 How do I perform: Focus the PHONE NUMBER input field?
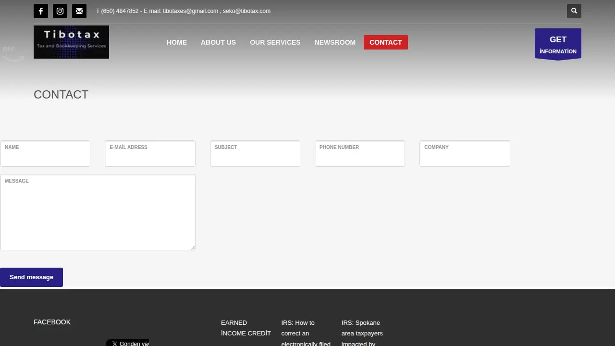(x=360, y=154)
